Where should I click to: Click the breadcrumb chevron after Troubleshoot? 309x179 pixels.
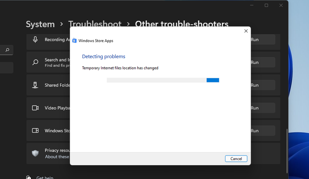[128, 24]
